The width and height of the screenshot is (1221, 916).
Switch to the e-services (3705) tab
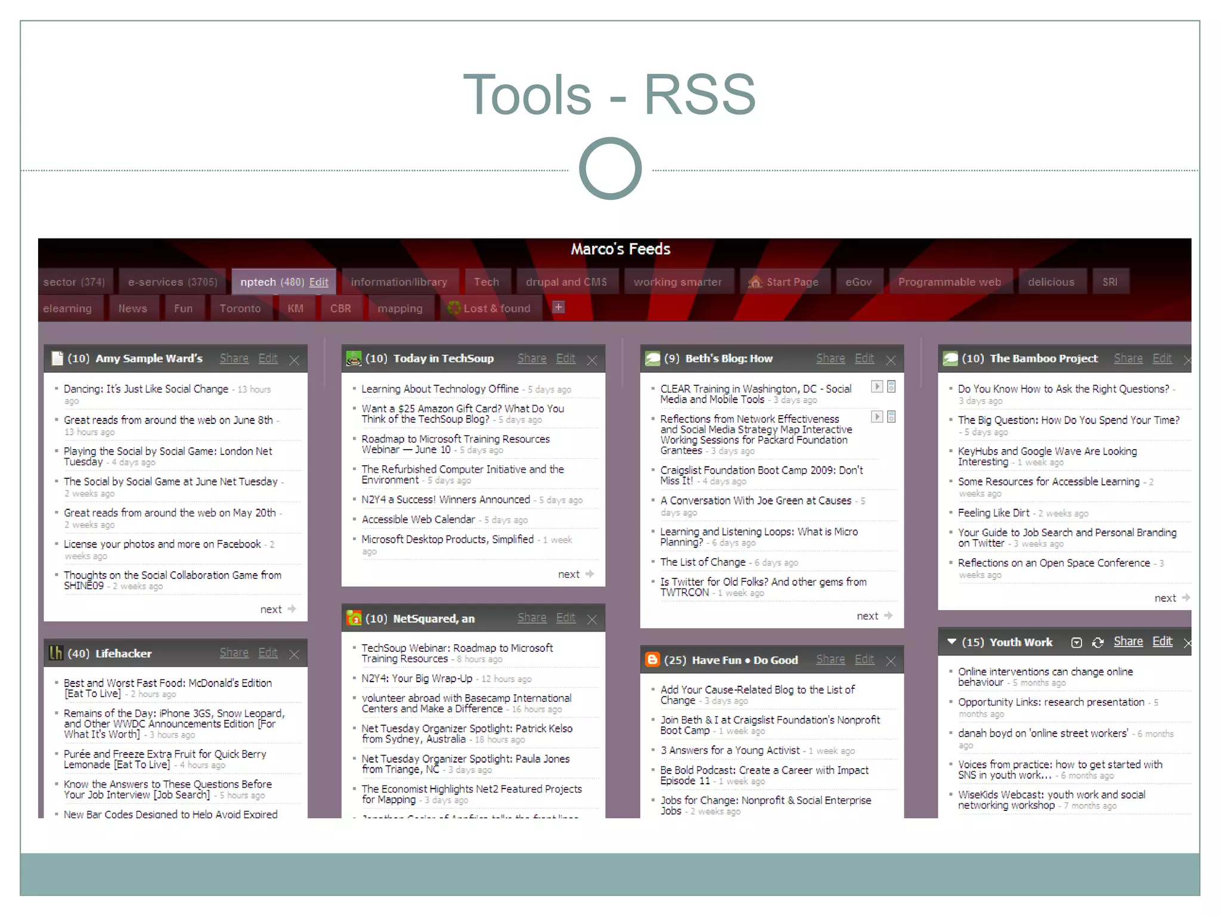click(x=173, y=281)
